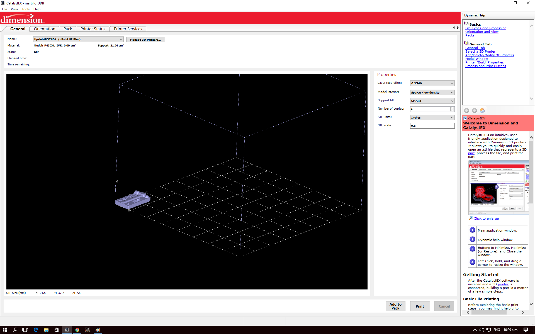
Task: Click the CatalystEX pin icon in help header
Action: [x=465, y=118]
